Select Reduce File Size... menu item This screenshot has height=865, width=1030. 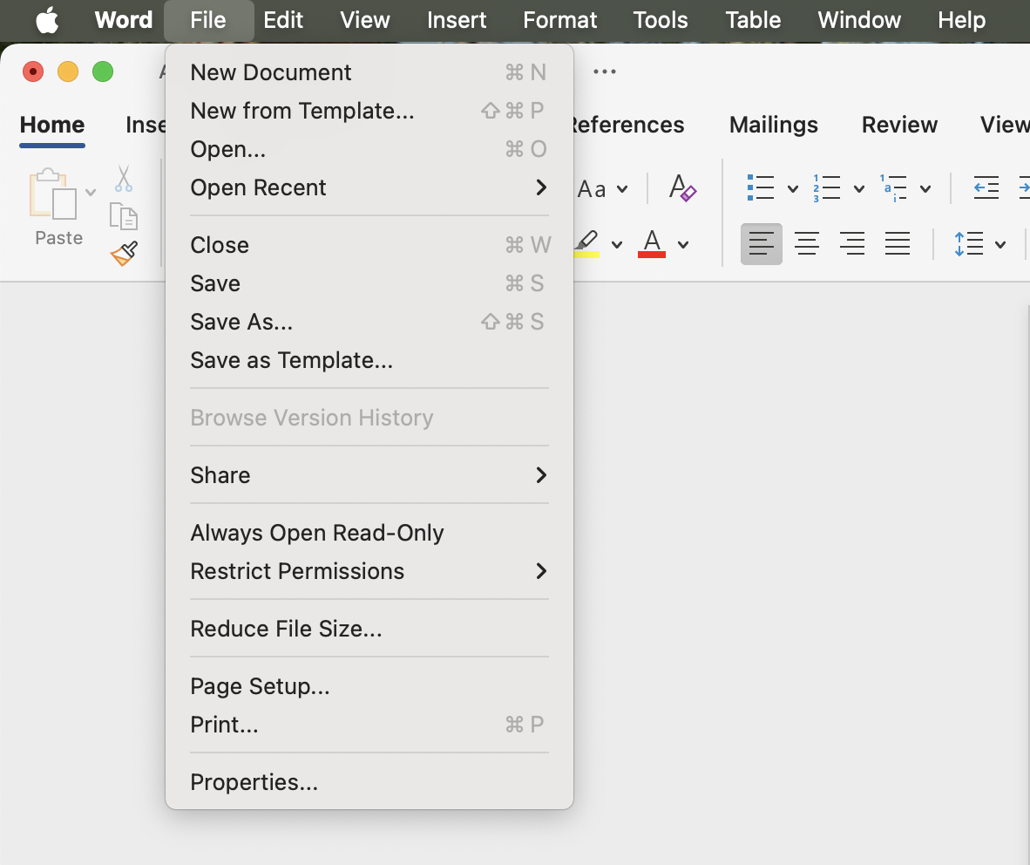[x=369, y=629]
